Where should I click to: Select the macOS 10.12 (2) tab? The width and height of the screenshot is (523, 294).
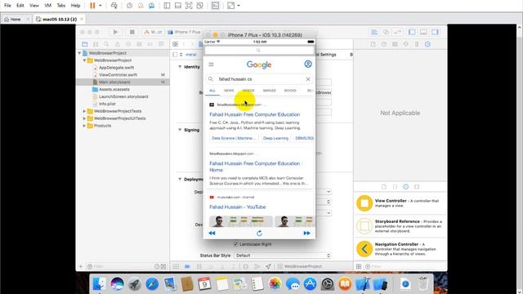(60, 20)
